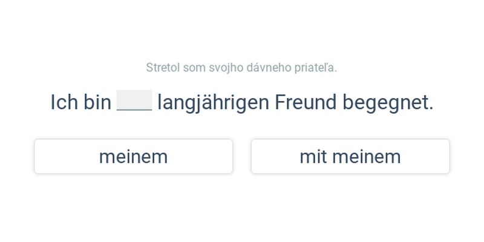Pick the answer containing the preposition "mit"

pyautogui.click(x=350, y=156)
